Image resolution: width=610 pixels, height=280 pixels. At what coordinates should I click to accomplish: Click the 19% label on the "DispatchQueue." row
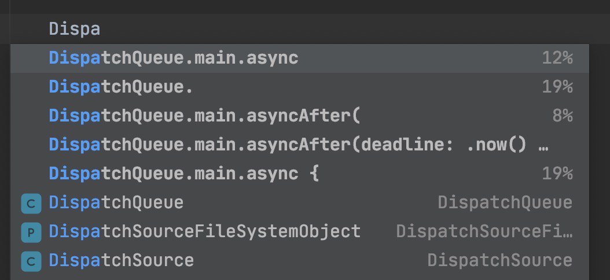click(557, 87)
